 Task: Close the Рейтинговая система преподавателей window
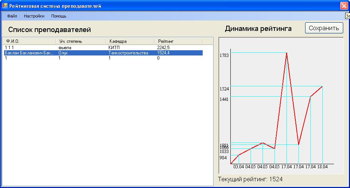point(344,6)
